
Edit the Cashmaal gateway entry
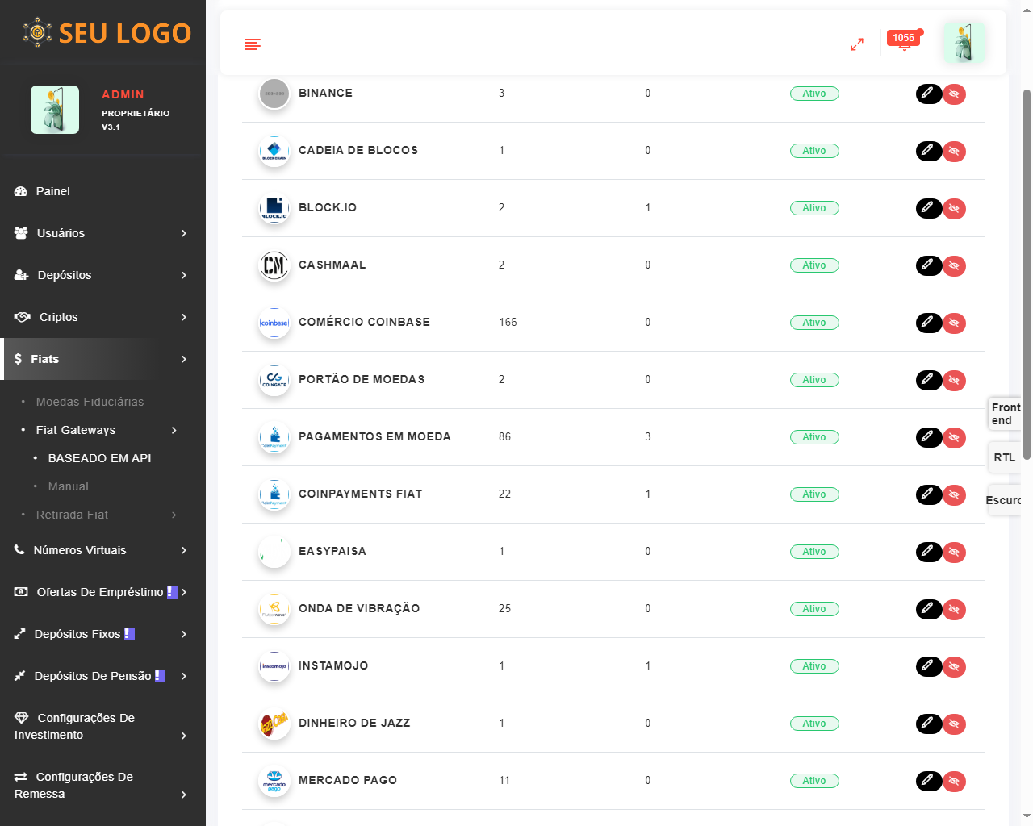point(928,265)
